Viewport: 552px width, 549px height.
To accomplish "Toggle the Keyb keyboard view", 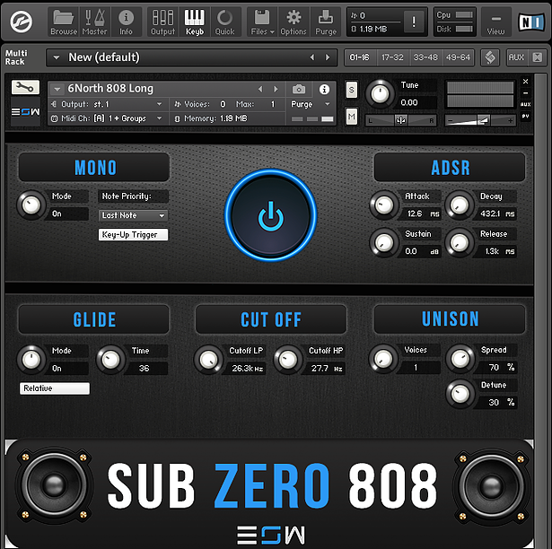I will tap(194, 22).
